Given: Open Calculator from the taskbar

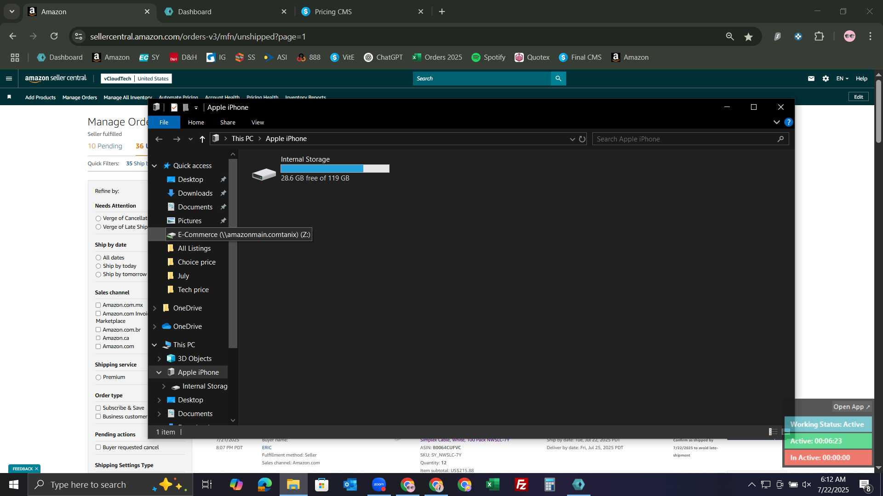Looking at the screenshot, I should point(550,485).
